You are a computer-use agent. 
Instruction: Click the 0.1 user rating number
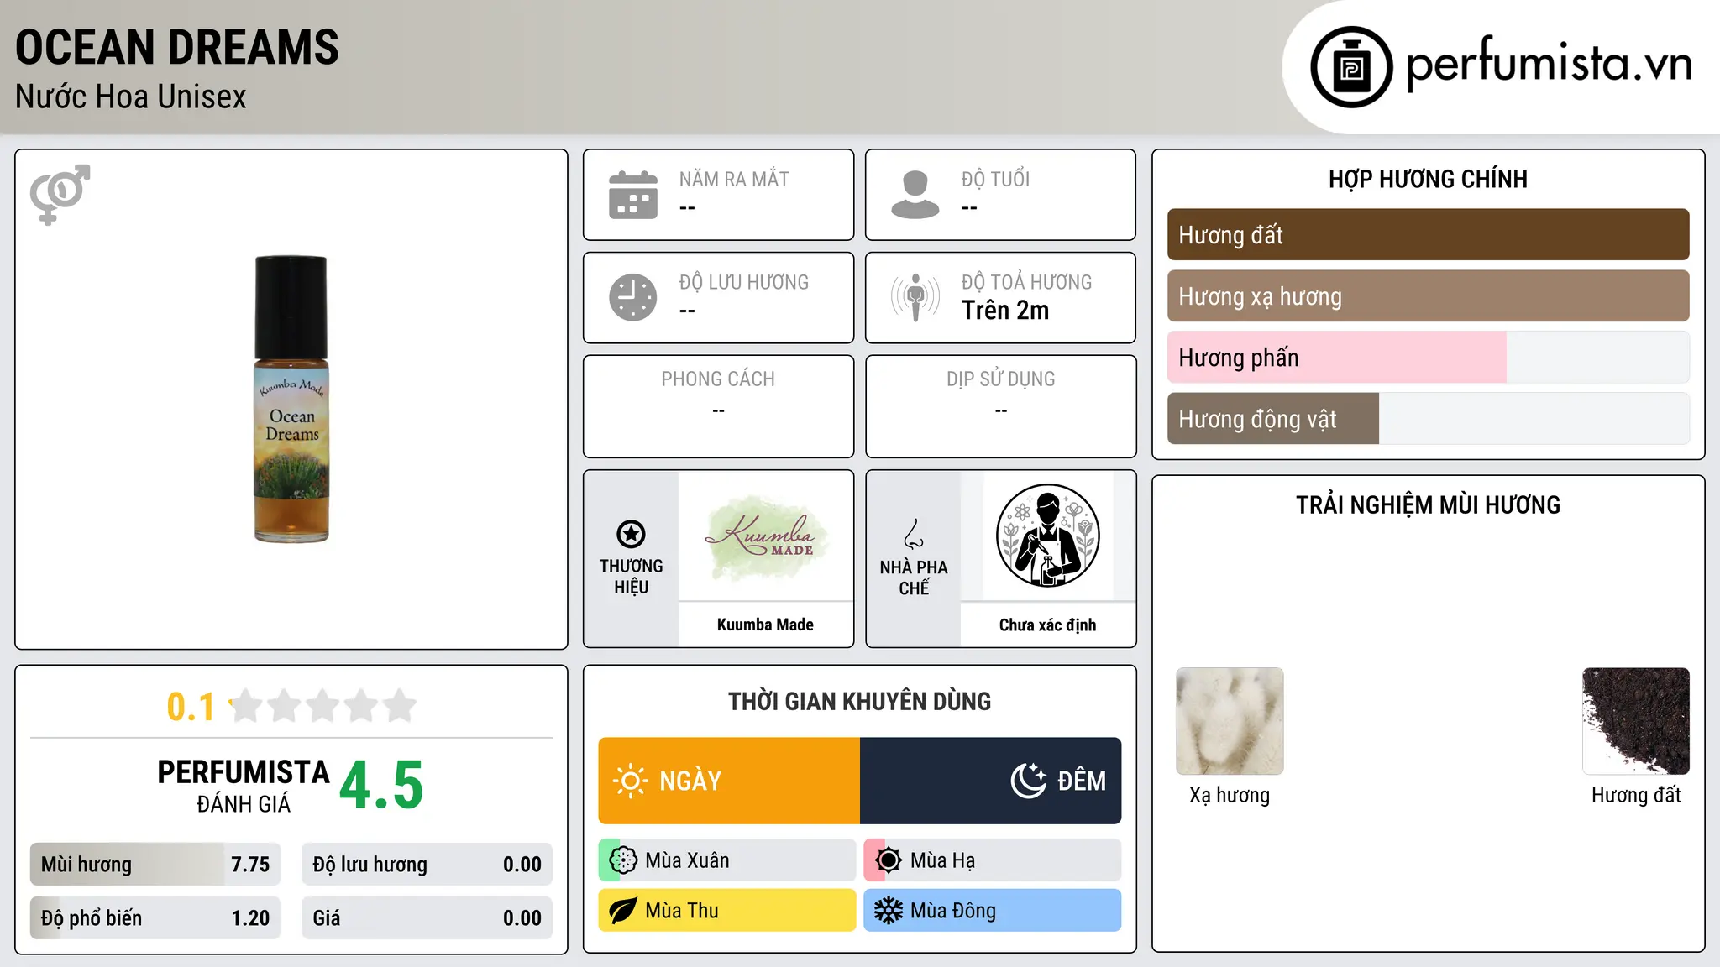point(191,707)
